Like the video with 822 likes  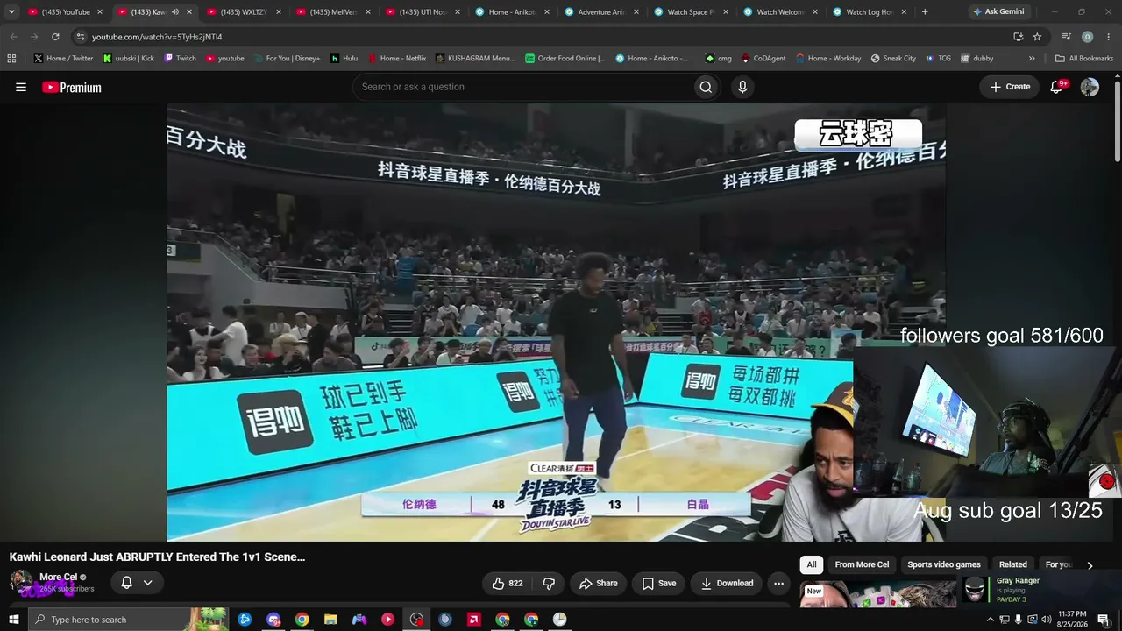coord(507,583)
